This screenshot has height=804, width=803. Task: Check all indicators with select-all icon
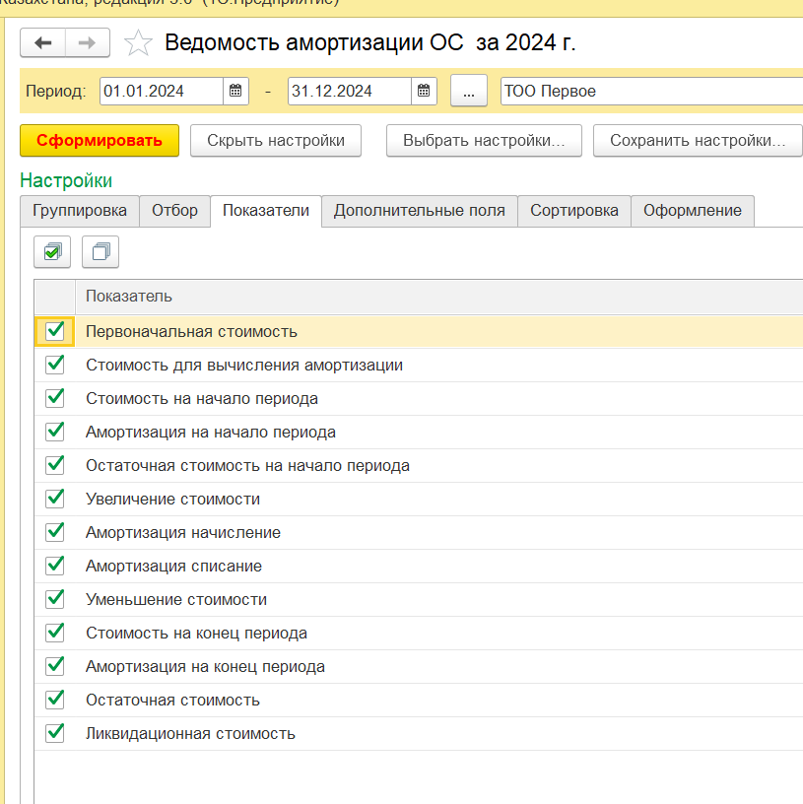(52, 252)
